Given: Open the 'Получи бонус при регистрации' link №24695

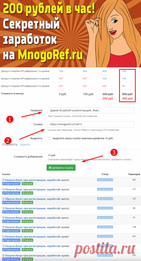Looking at the screenshot, I should tap(33, 255).
